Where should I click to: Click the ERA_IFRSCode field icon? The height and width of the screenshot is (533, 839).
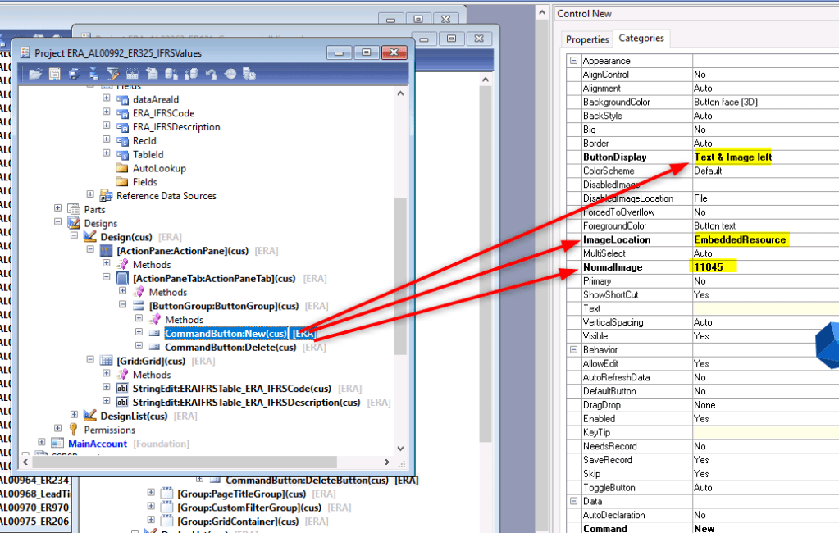coord(121,113)
